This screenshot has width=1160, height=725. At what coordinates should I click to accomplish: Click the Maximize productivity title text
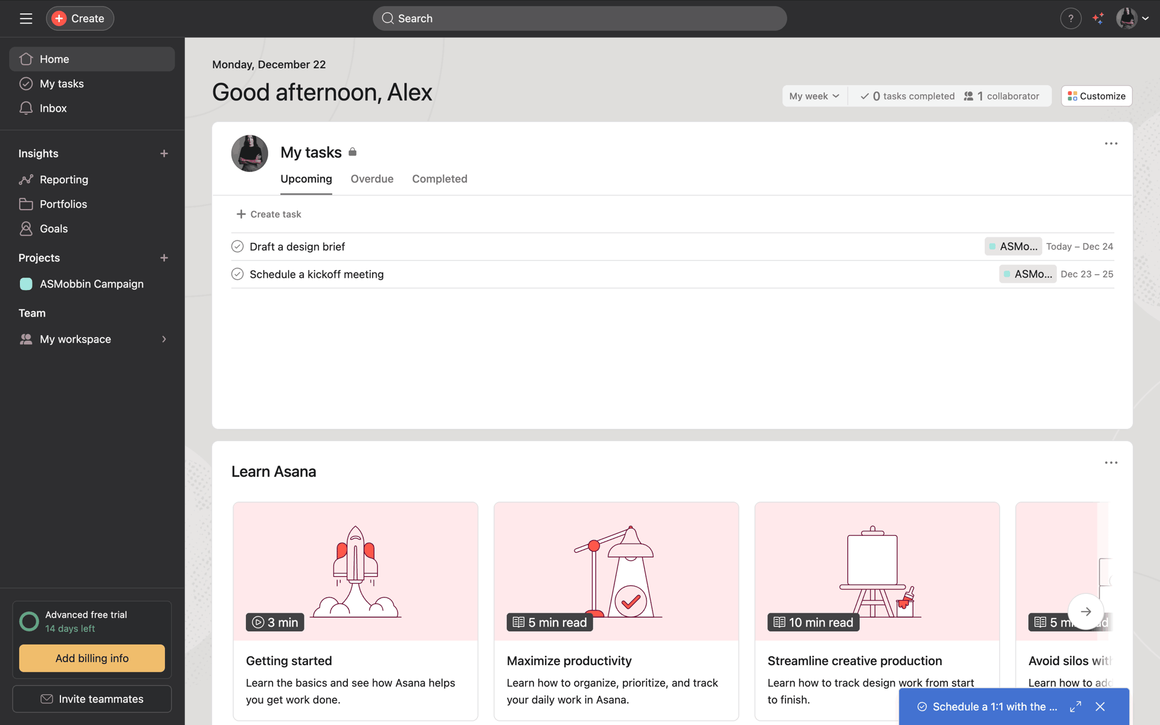[x=569, y=661]
